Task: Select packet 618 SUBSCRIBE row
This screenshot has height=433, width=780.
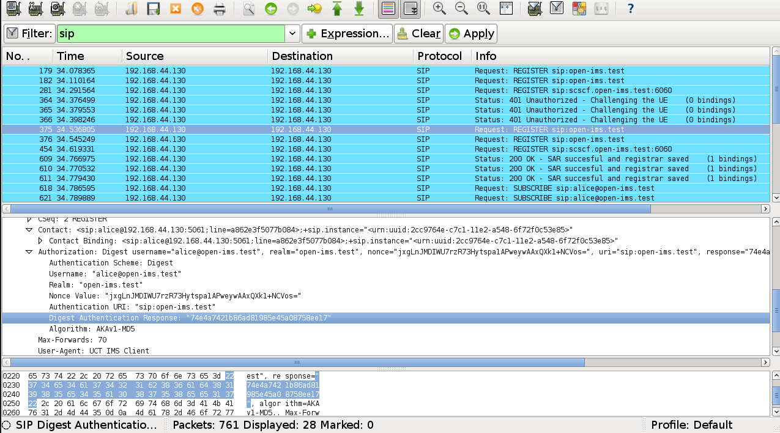Action: (x=387, y=188)
